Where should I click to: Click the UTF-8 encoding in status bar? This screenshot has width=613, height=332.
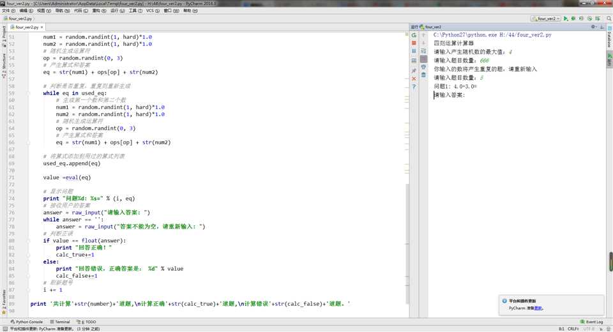click(589, 329)
